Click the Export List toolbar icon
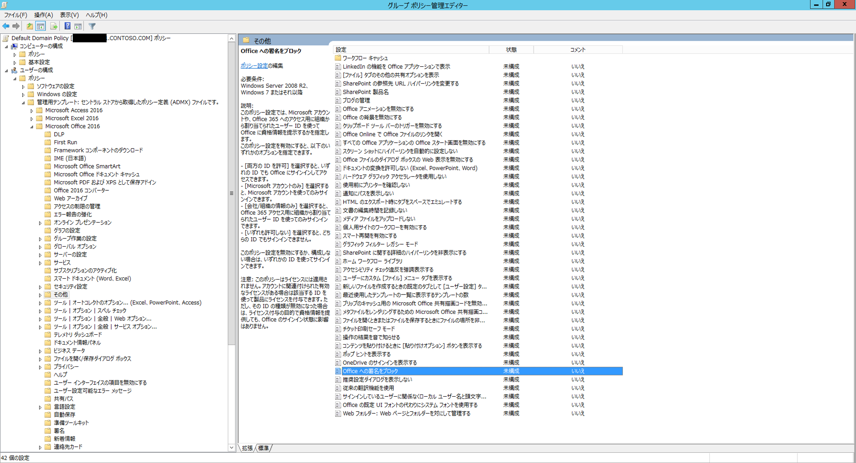The height and width of the screenshot is (463, 856). click(x=53, y=27)
